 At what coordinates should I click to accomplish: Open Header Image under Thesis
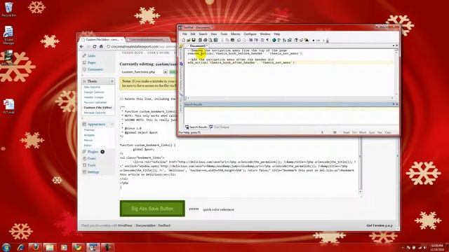pyautogui.click(x=93, y=97)
